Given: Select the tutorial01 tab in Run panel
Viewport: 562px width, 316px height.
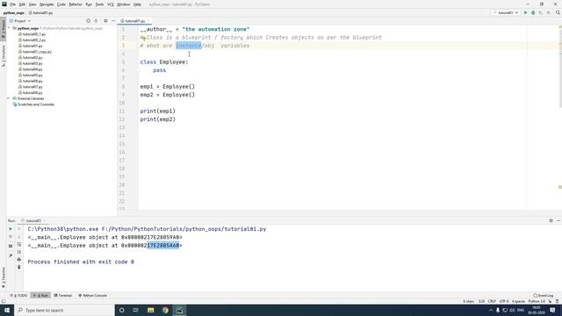Looking at the screenshot, I should pos(33,220).
